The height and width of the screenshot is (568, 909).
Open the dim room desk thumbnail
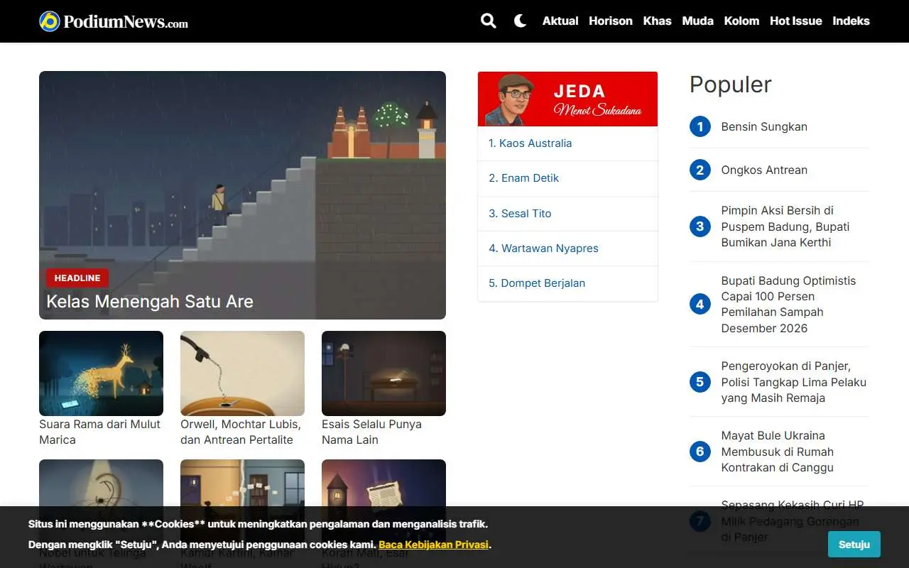click(383, 373)
